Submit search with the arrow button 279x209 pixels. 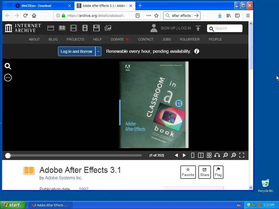tap(197, 16)
